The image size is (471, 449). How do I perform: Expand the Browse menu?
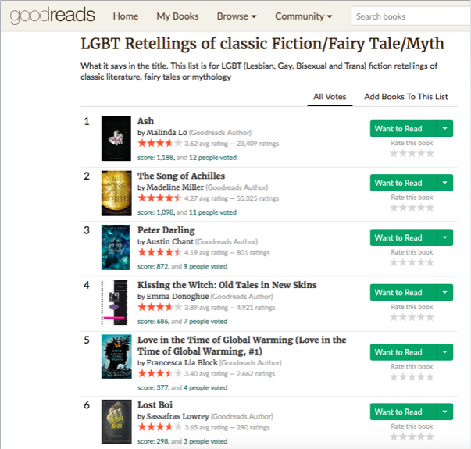(x=237, y=16)
